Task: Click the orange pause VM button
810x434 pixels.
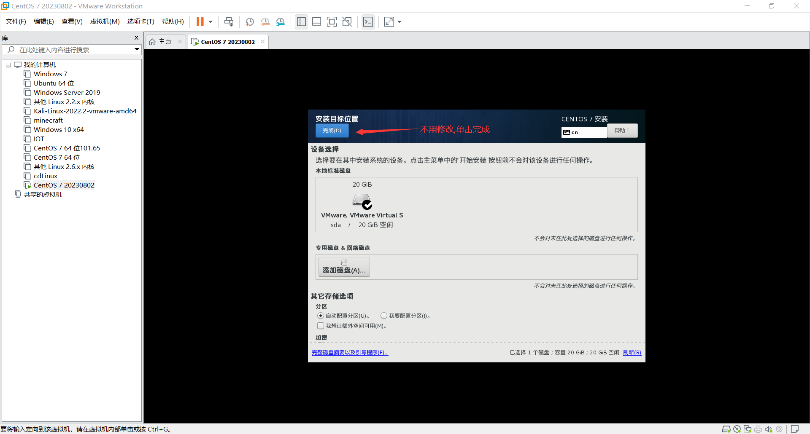Action: pos(200,21)
